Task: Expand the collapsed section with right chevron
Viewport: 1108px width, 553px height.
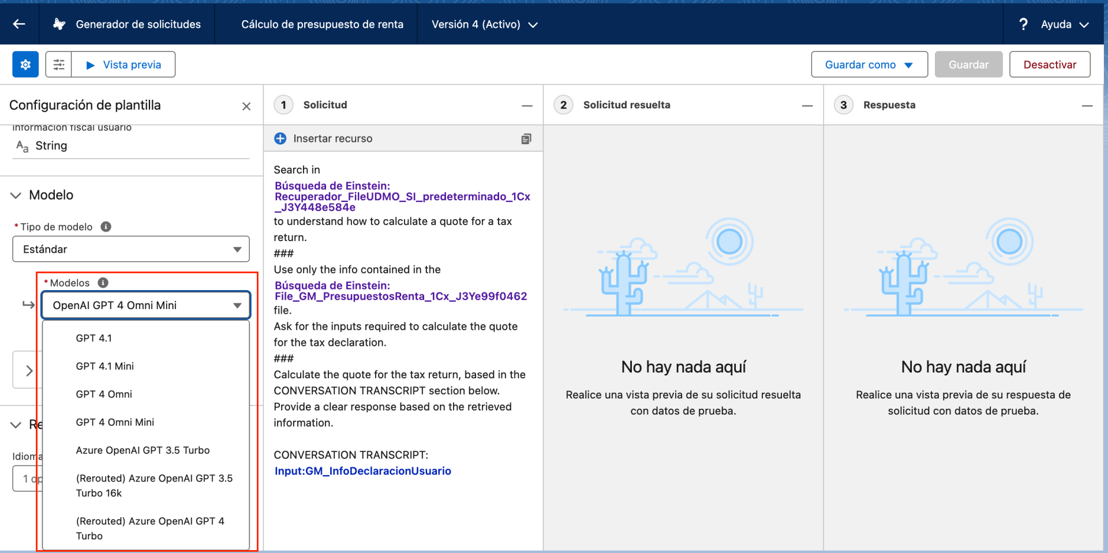Action: coord(29,370)
